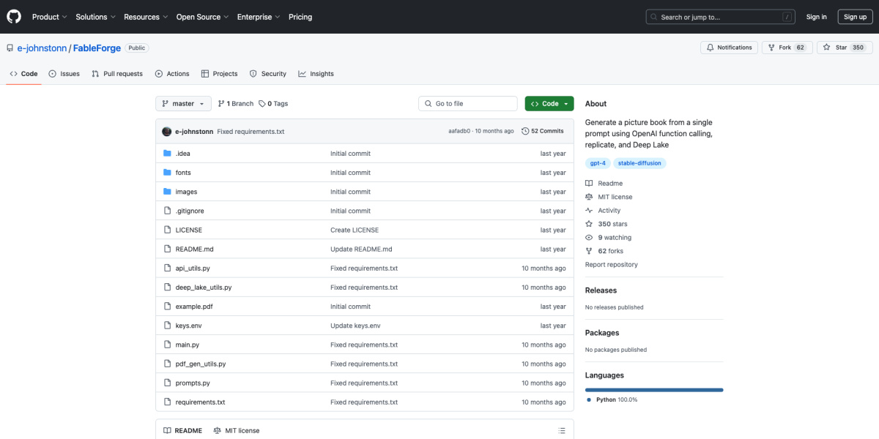Image resolution: width=879 pixels, height=439 pixels.
Task: Click the avatar of e-johnstonn in commit row
Action: click(167, 131)
